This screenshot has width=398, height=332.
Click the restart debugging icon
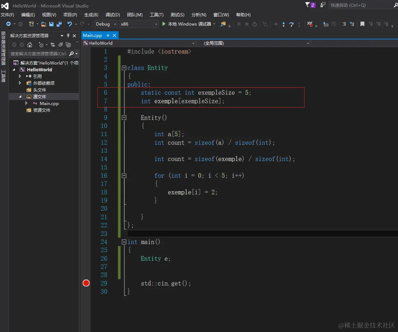pos(255,24)
